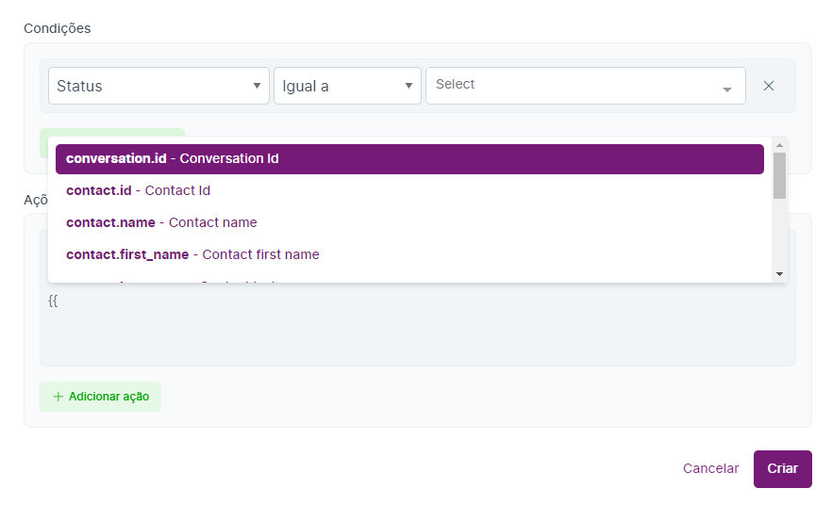Screen dimensions: 832x505
Task: Click the green button hidden behind the variable list
Action: (x=112, y=133)
